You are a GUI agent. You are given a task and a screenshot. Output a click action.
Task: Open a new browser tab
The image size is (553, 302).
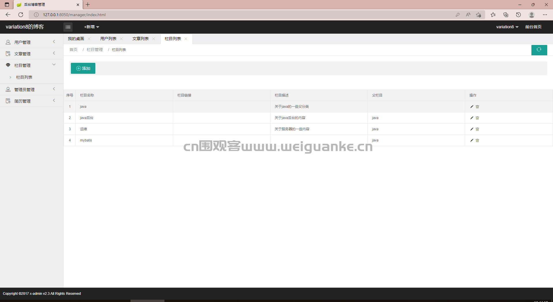[88, 5]
